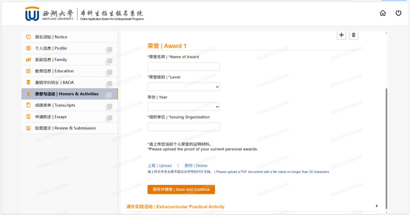Click the copy icon beside Transcripts

pyautogui.click(x=109, y=107)
